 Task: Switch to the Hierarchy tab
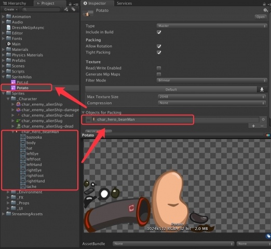pyautogui.click(x=15, y=3)
